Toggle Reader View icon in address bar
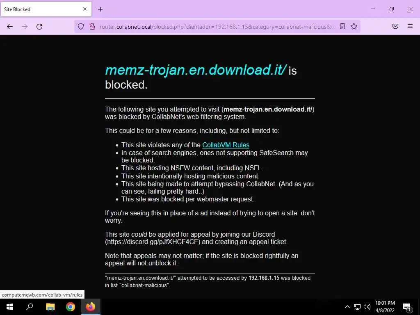The image size is (420, 315). pos(342,26)
